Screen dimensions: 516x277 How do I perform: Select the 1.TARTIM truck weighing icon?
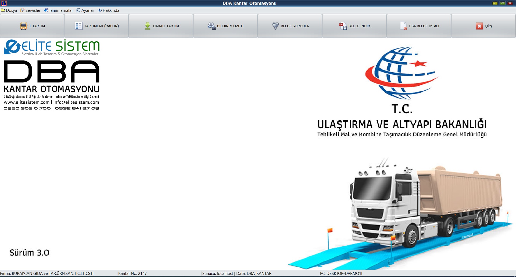pyautogui.click(x=32, y=26)
